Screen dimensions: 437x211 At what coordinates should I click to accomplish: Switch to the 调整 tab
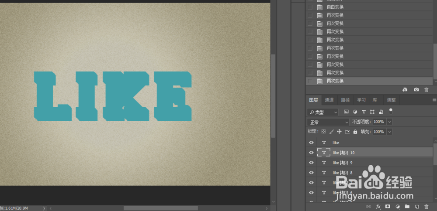click(x=391, y=100)
